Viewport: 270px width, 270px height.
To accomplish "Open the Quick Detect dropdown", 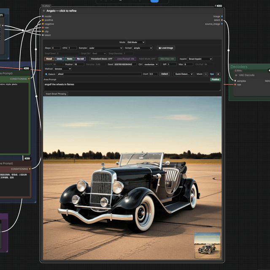I will pos(183,74).
